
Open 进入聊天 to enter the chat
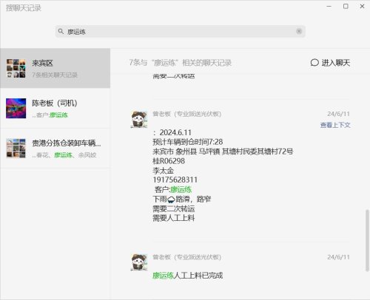pos(330,63)
